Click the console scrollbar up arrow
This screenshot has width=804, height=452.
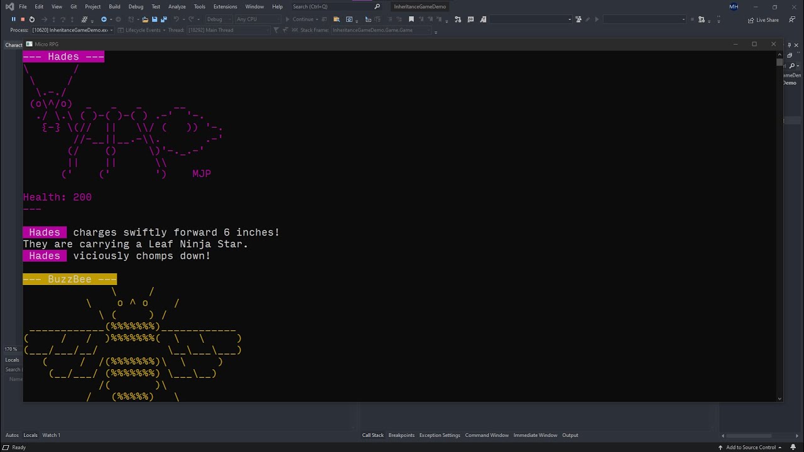tap(780, 54)
